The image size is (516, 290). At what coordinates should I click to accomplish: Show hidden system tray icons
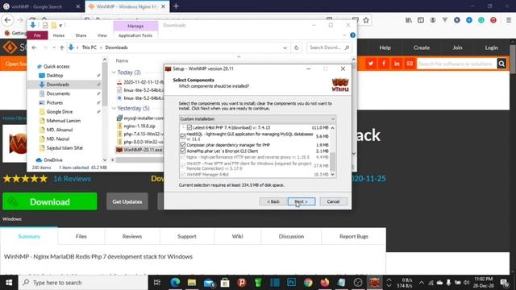pyautogui.click(x=422, y=283)
